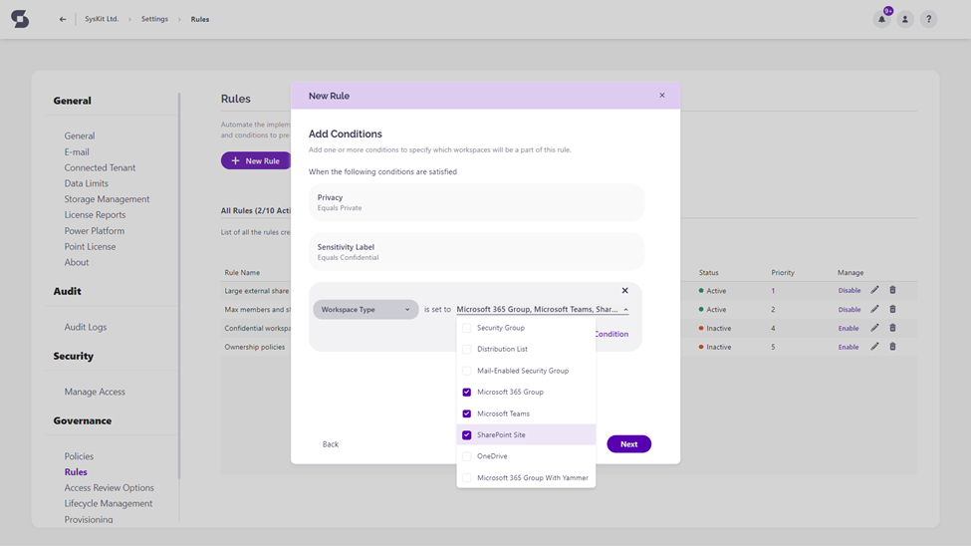Click the Ownership policies rule name

point(255,347)
